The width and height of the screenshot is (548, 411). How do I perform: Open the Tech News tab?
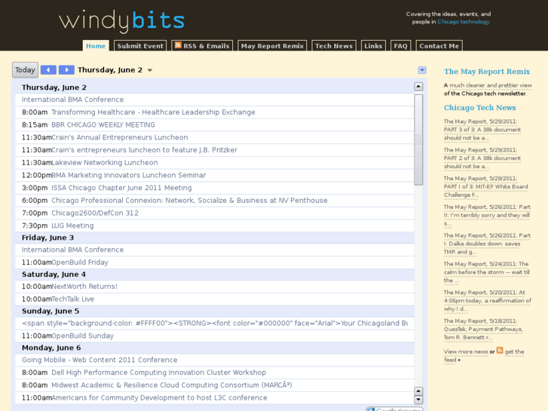(x=334, y=46)
